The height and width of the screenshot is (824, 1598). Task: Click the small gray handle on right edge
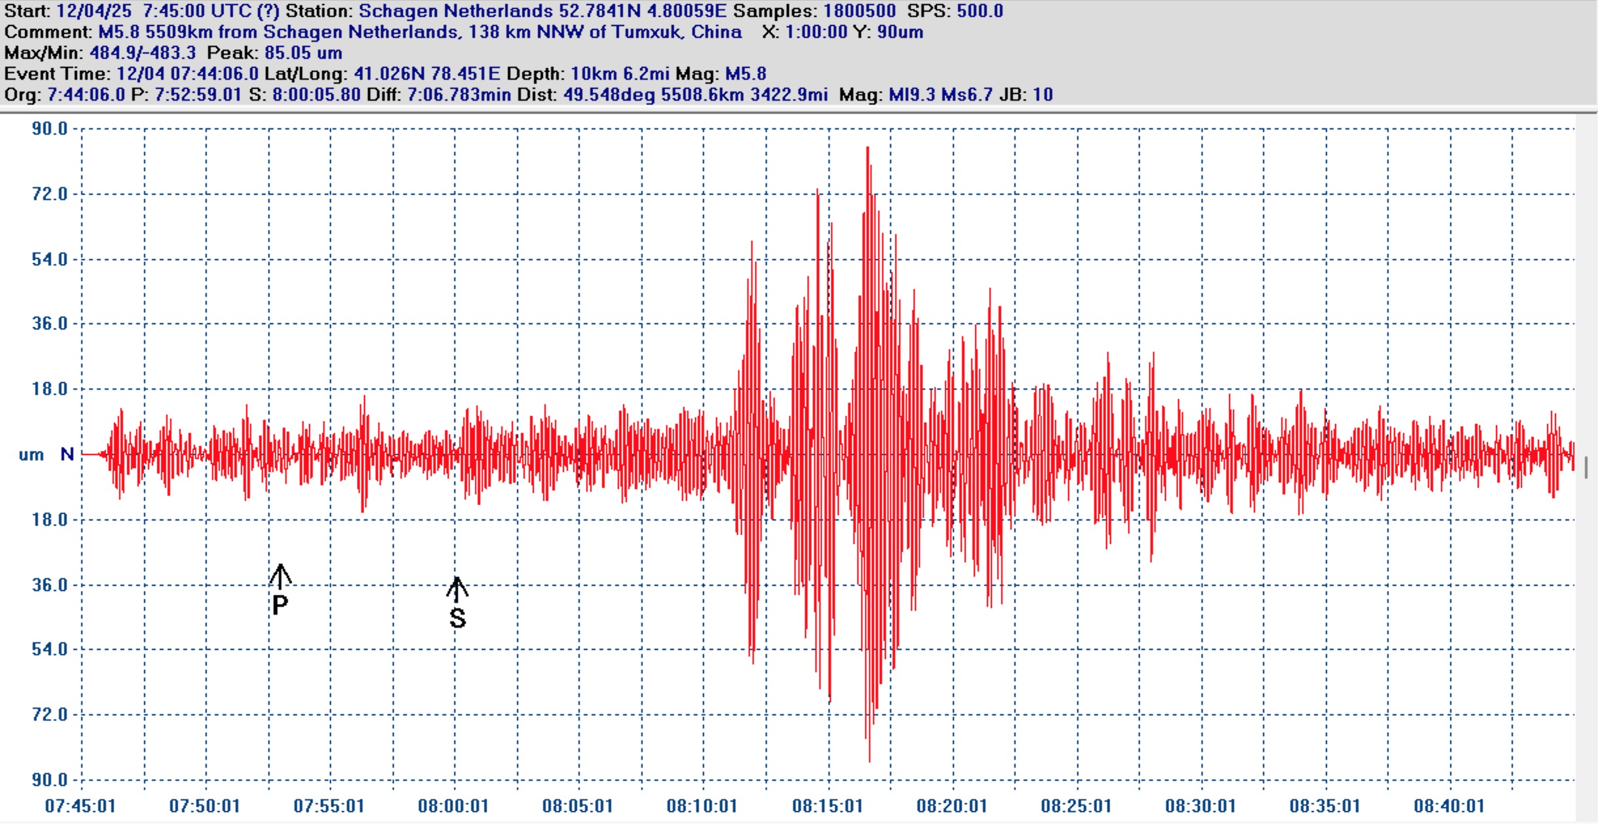pyautogui.click(x=1586, y=468)
